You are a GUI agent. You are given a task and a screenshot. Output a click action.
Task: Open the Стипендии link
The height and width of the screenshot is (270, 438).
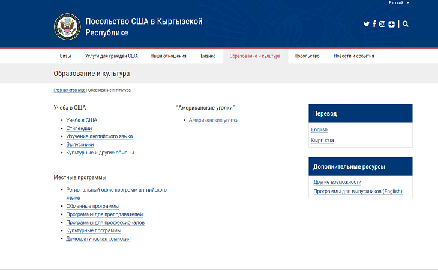coord(79,128)
